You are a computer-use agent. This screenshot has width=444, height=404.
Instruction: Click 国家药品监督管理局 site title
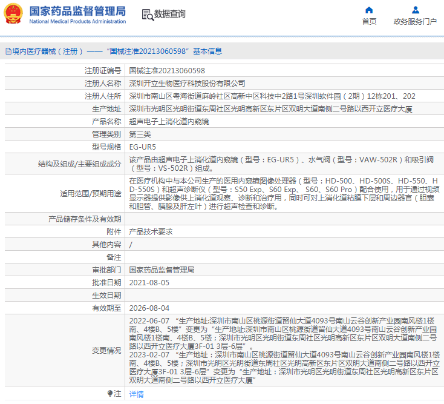[77, 12]
